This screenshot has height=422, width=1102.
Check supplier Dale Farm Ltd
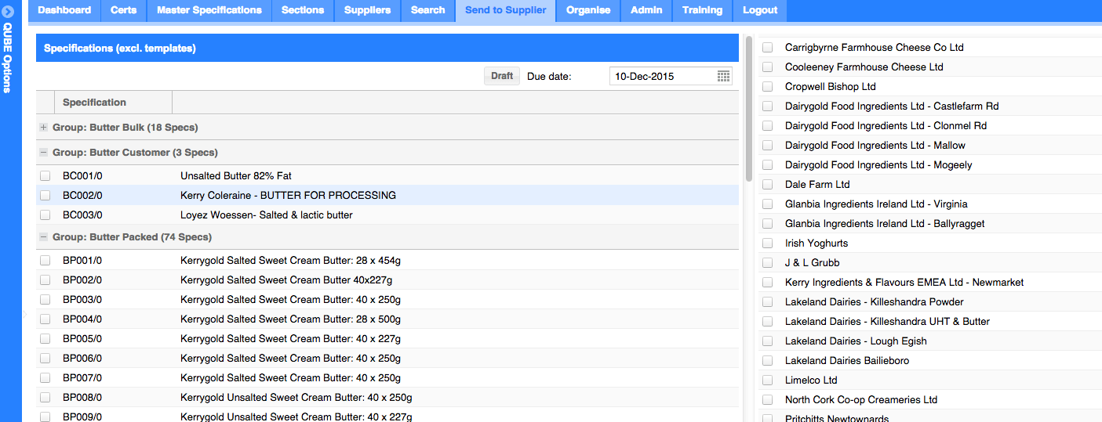[x=768, y=185]
